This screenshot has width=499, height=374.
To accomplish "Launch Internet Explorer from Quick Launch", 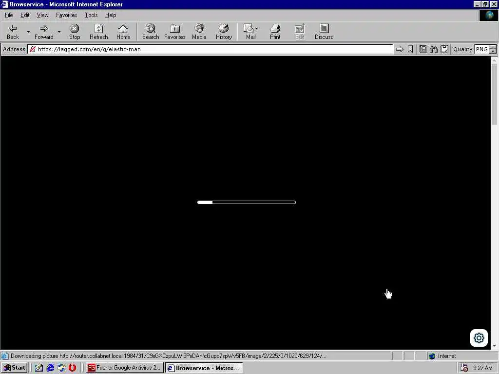I will tap(50, 368).
